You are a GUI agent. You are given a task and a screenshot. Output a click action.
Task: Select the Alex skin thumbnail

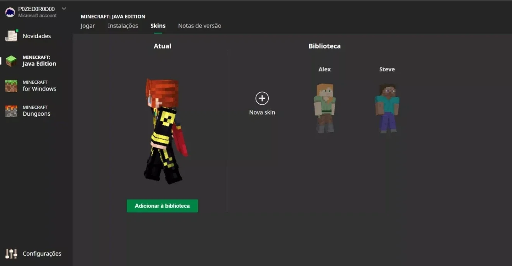click(x=325, y=108)
